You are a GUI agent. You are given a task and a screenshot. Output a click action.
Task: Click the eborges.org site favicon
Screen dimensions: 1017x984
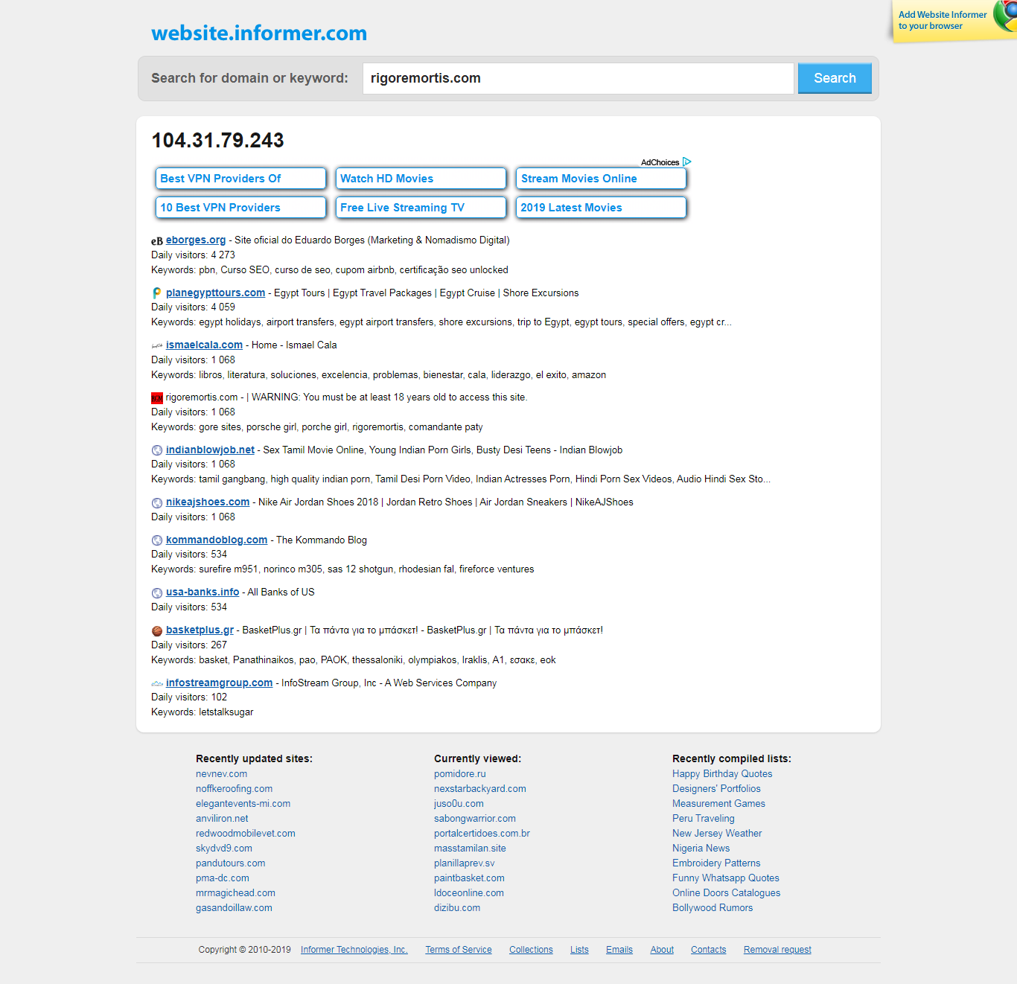coord(156,240)
